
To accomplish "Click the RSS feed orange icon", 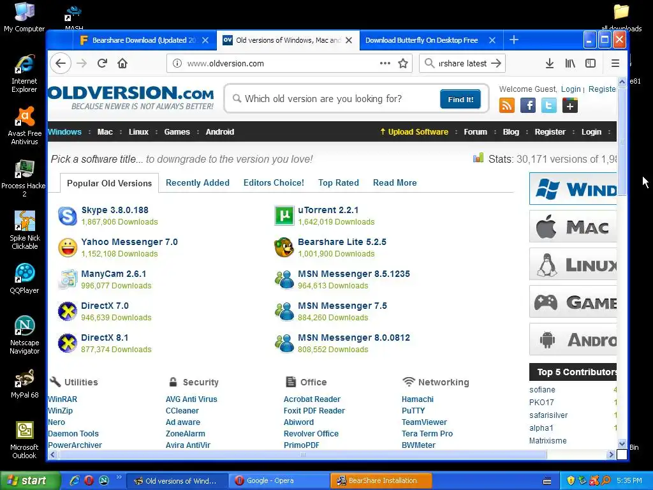I will point(507,105).
